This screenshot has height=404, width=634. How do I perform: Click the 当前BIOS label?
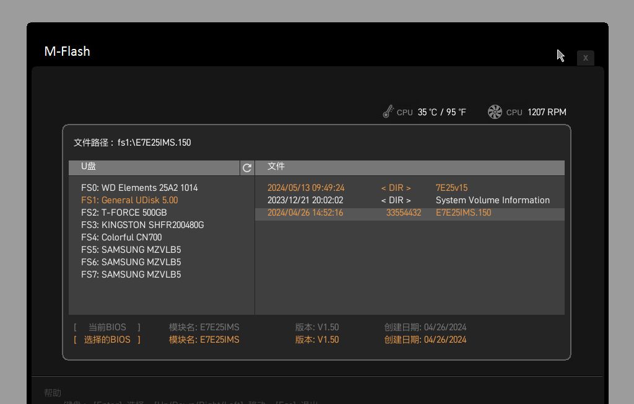[x=107, y=327]
